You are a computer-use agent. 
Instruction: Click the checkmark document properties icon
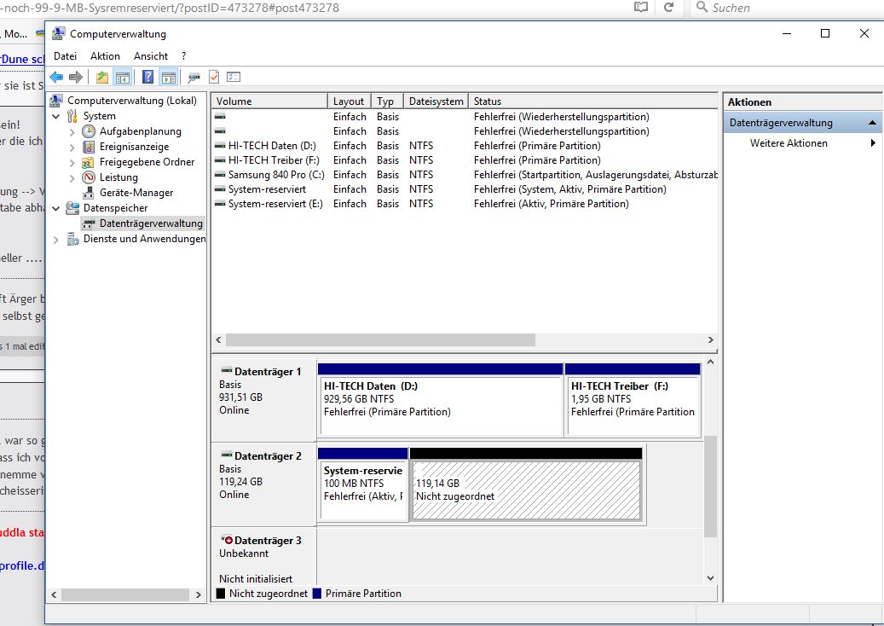214,78
